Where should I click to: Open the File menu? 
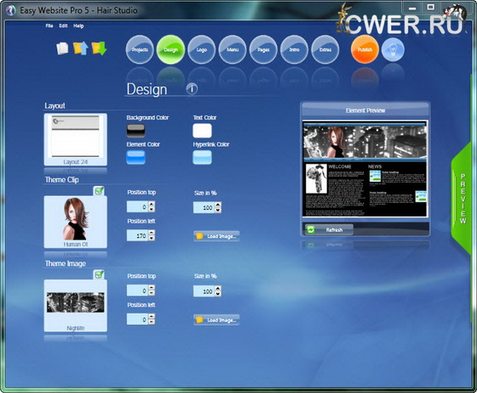point(49,26)
